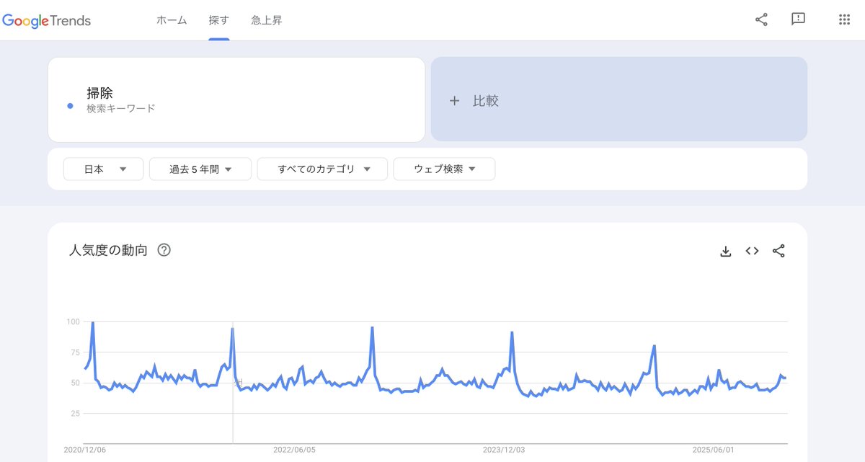Expand the すべてのカテゴリ dropdown

323,169
